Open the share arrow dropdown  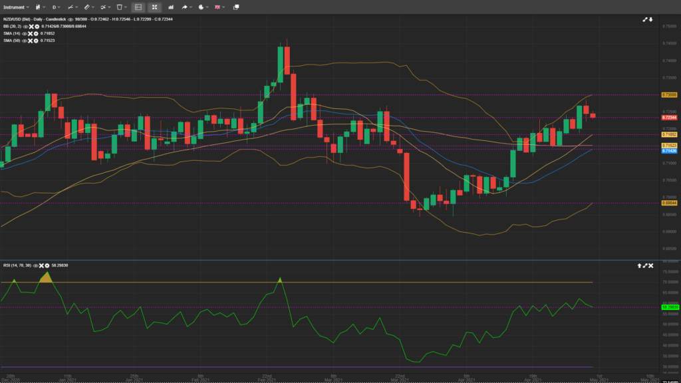(186, 7)
